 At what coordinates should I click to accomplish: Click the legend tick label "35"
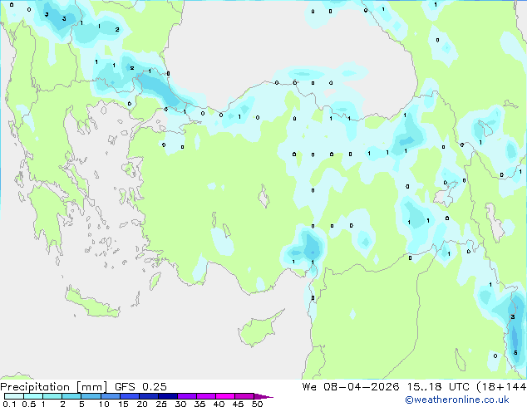[x=199, y=404]
